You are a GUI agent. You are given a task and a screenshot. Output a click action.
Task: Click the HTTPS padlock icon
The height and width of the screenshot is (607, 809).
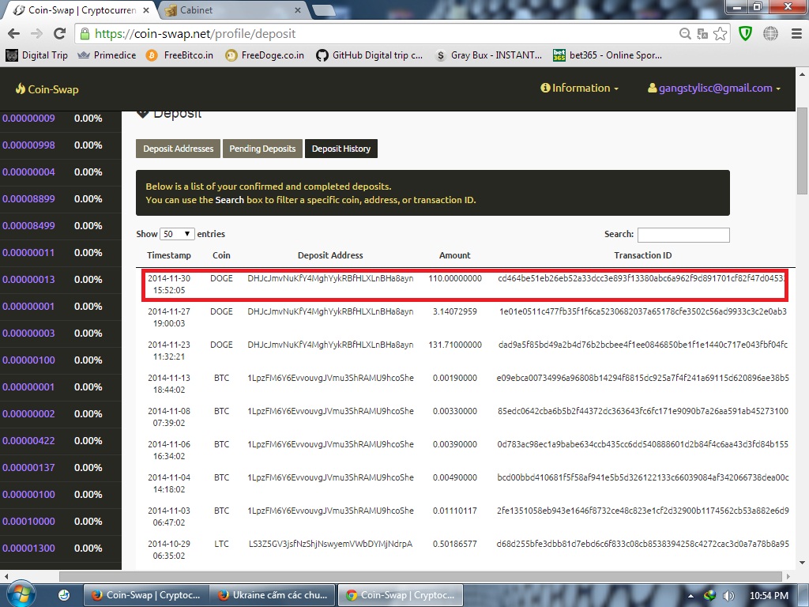(85, 34)
